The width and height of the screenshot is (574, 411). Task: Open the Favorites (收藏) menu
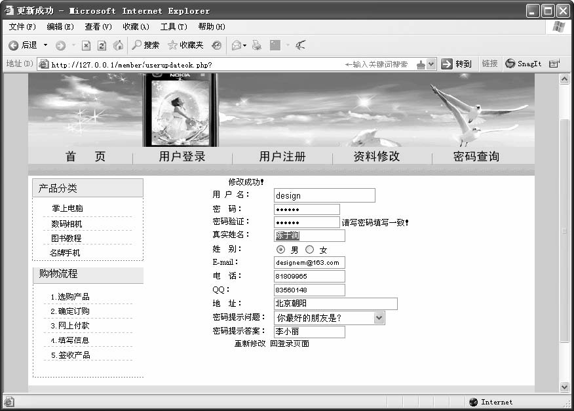pos(136,27)
